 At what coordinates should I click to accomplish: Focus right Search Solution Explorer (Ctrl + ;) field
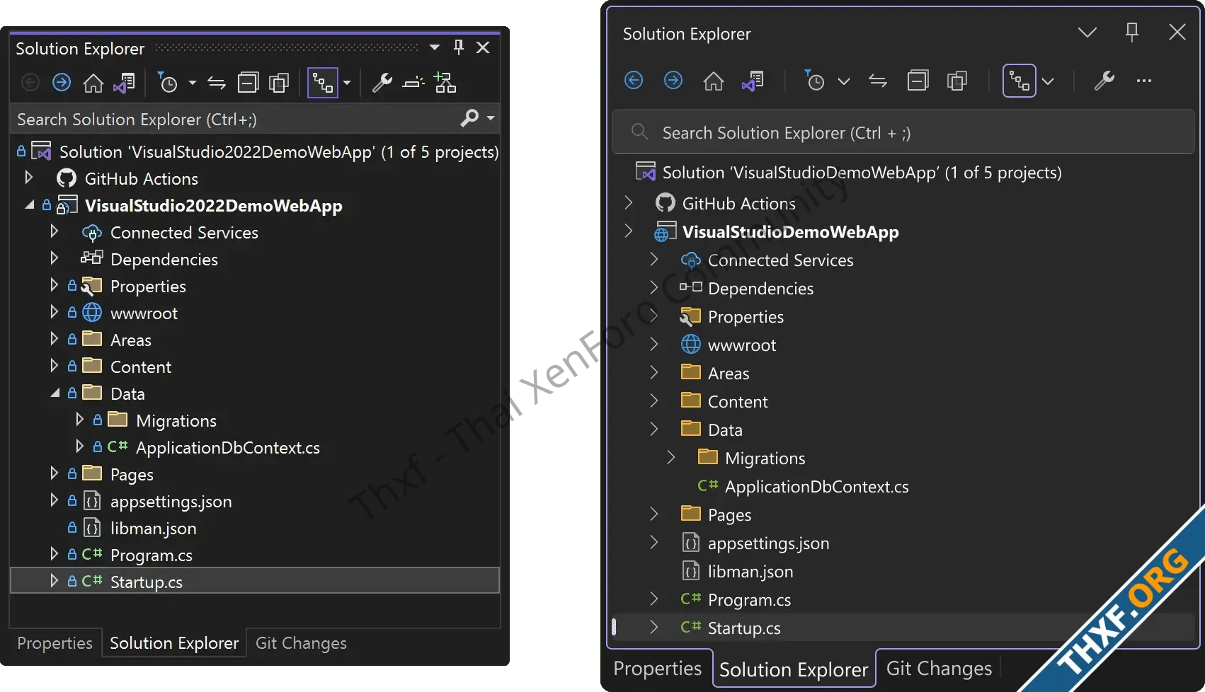pos(903,132)
